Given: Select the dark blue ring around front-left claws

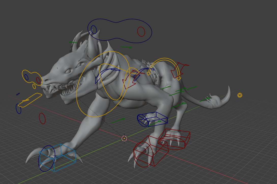Looking at the screenshot, I should coord(47,159).
